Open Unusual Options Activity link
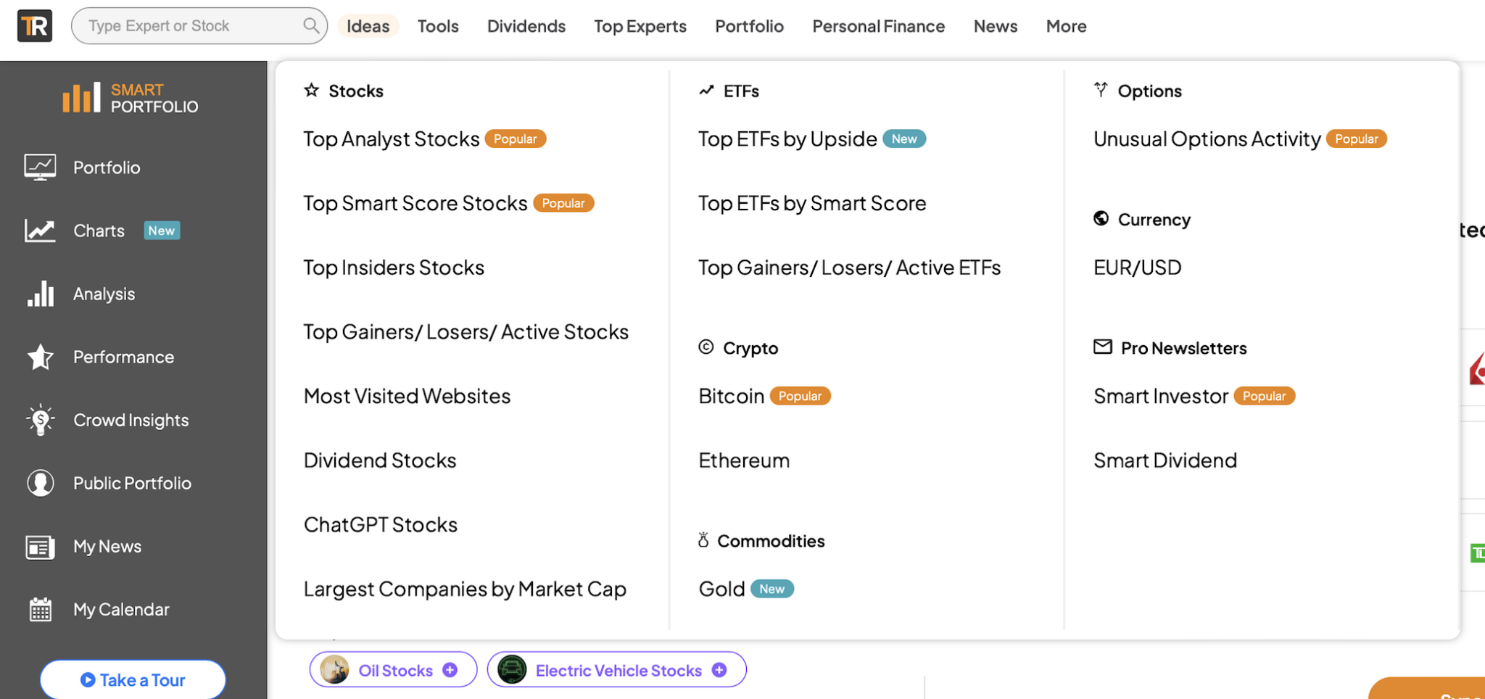The width and height of the screenshot is (1485, 699). [x=1207, y=138]
